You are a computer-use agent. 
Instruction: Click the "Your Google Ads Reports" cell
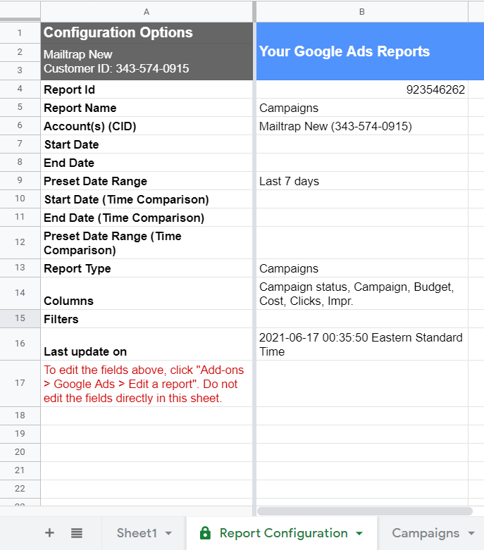370,51
